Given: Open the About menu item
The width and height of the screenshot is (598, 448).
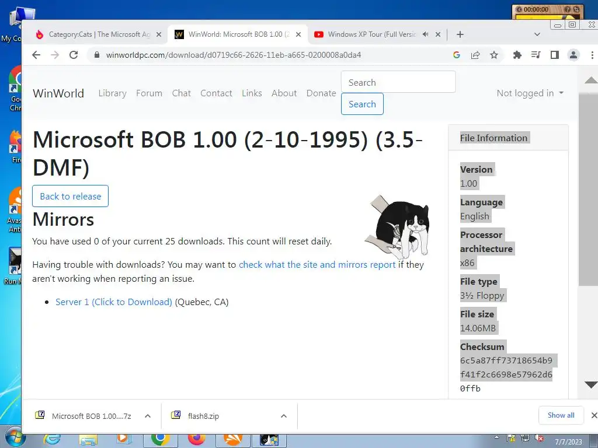Looking at the screenshot, I should [x=284, y=93].
